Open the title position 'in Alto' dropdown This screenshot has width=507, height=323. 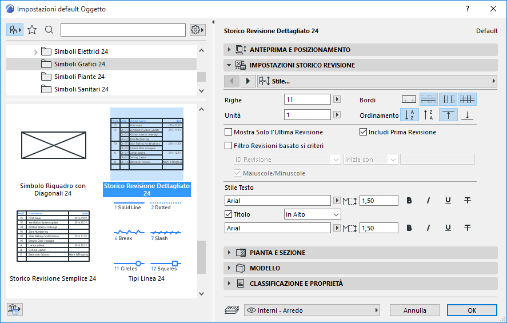312,214
